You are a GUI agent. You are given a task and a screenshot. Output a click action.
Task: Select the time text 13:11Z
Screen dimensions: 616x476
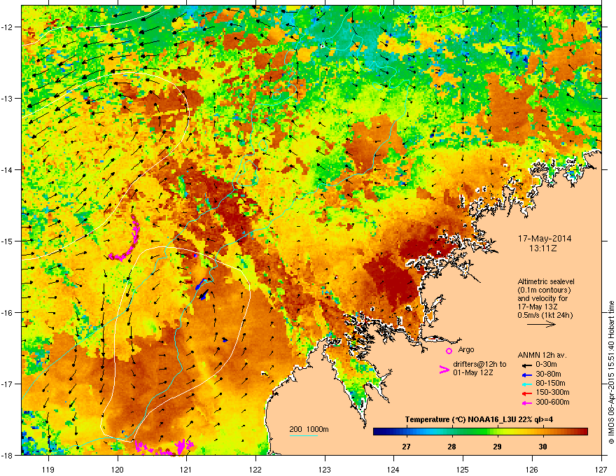[x=543, y=248]
